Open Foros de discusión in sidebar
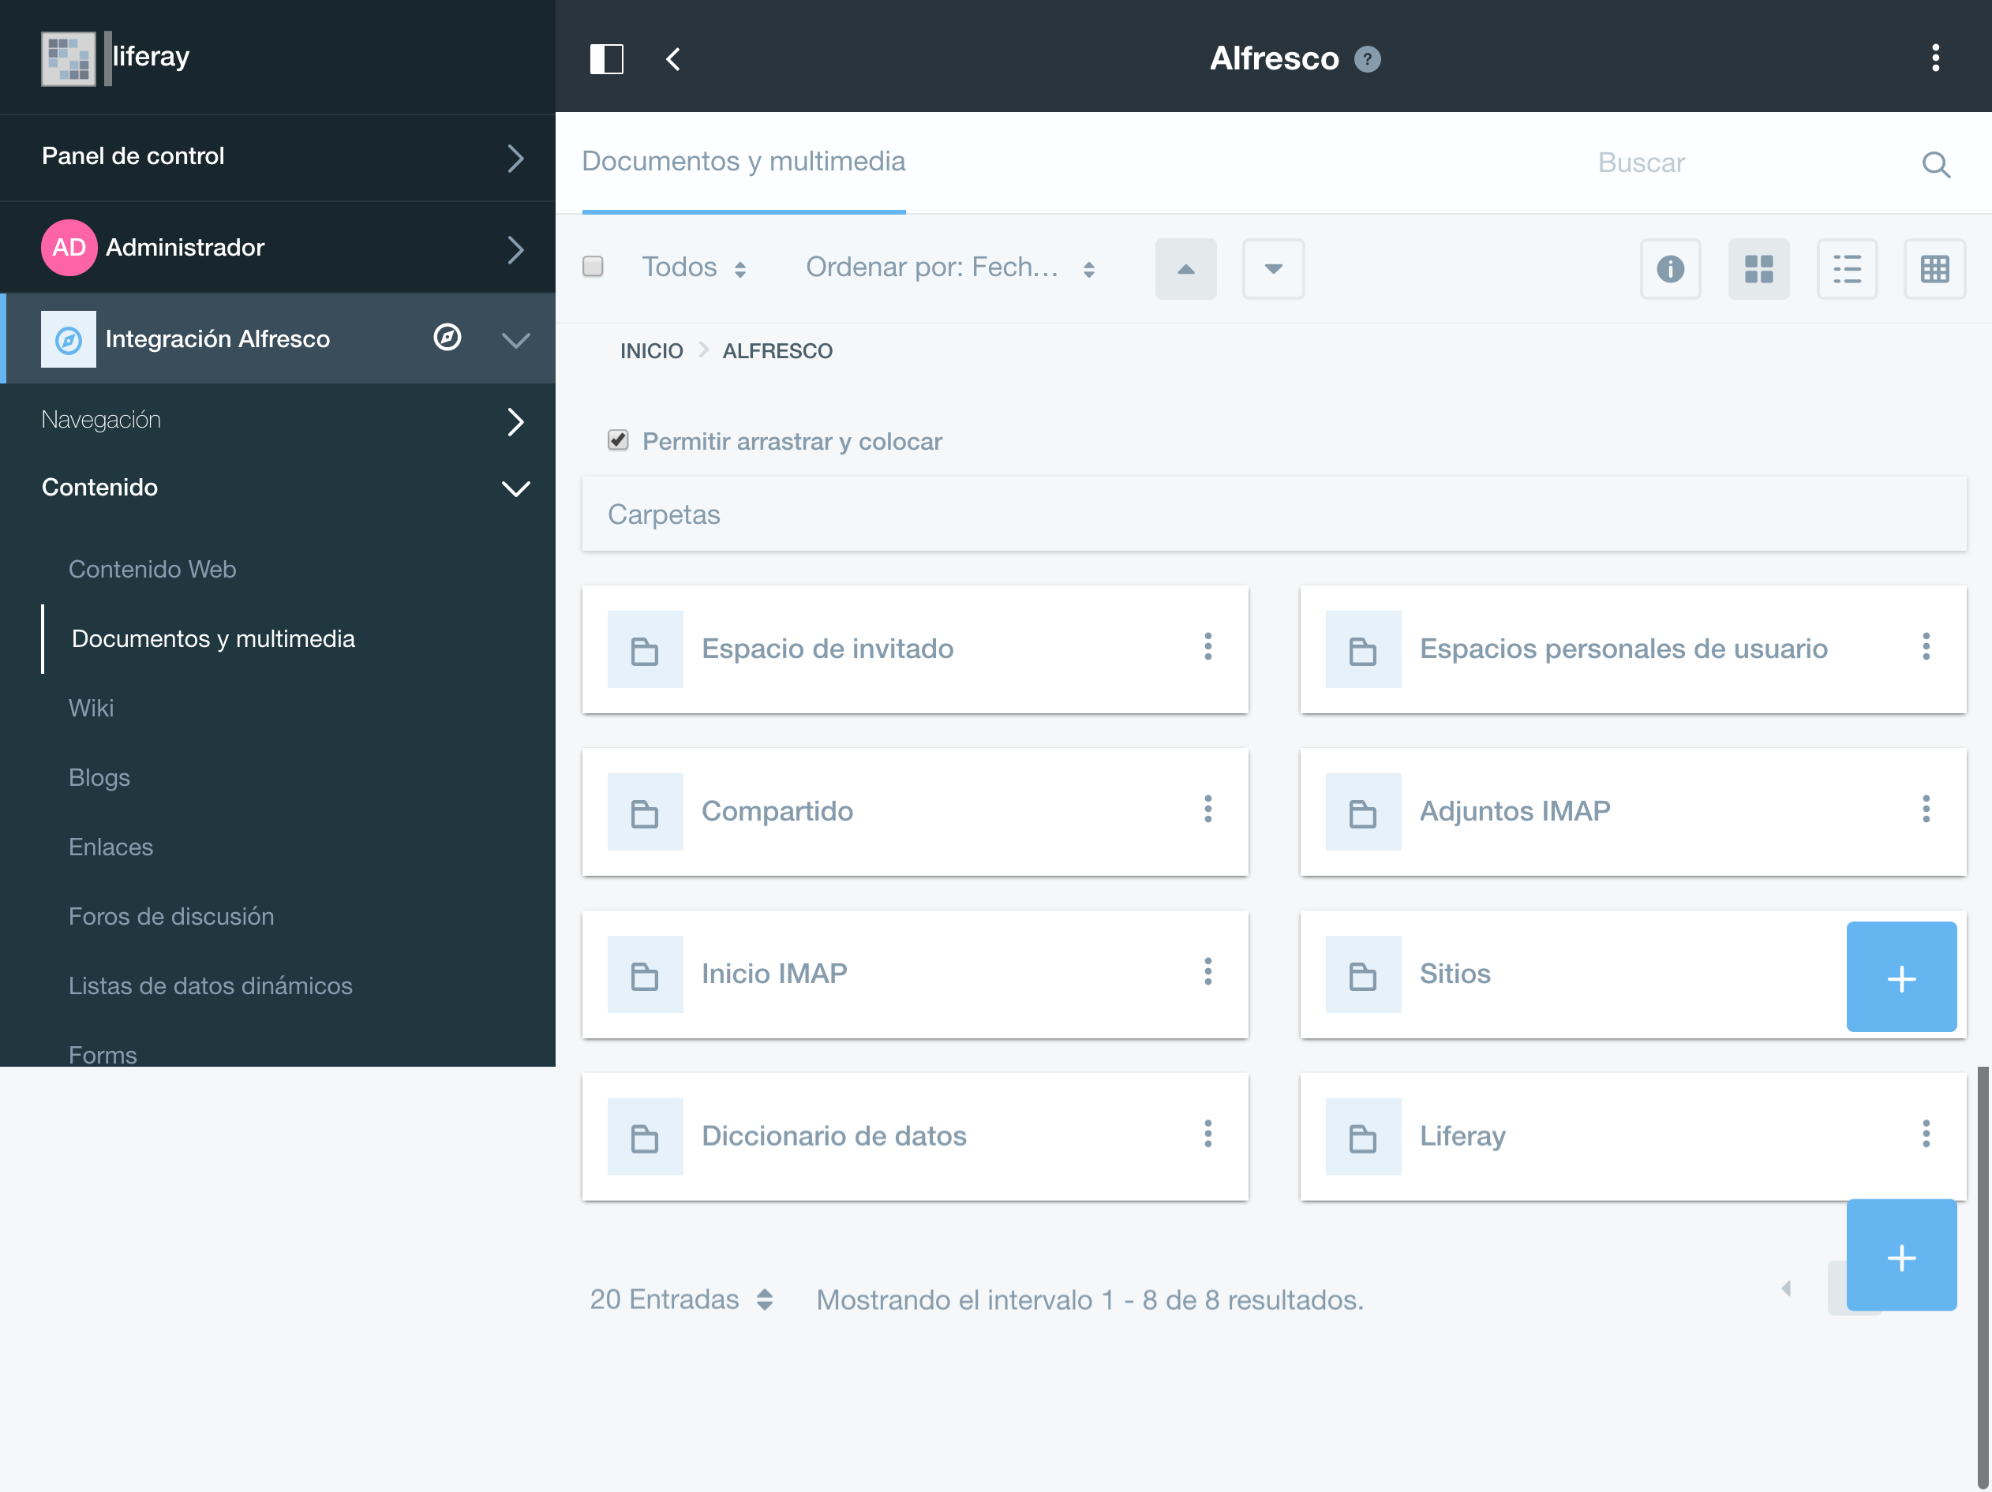The width and height of the screenshot is (1992, 1492). pyautogui.click(x=171, y=916)
